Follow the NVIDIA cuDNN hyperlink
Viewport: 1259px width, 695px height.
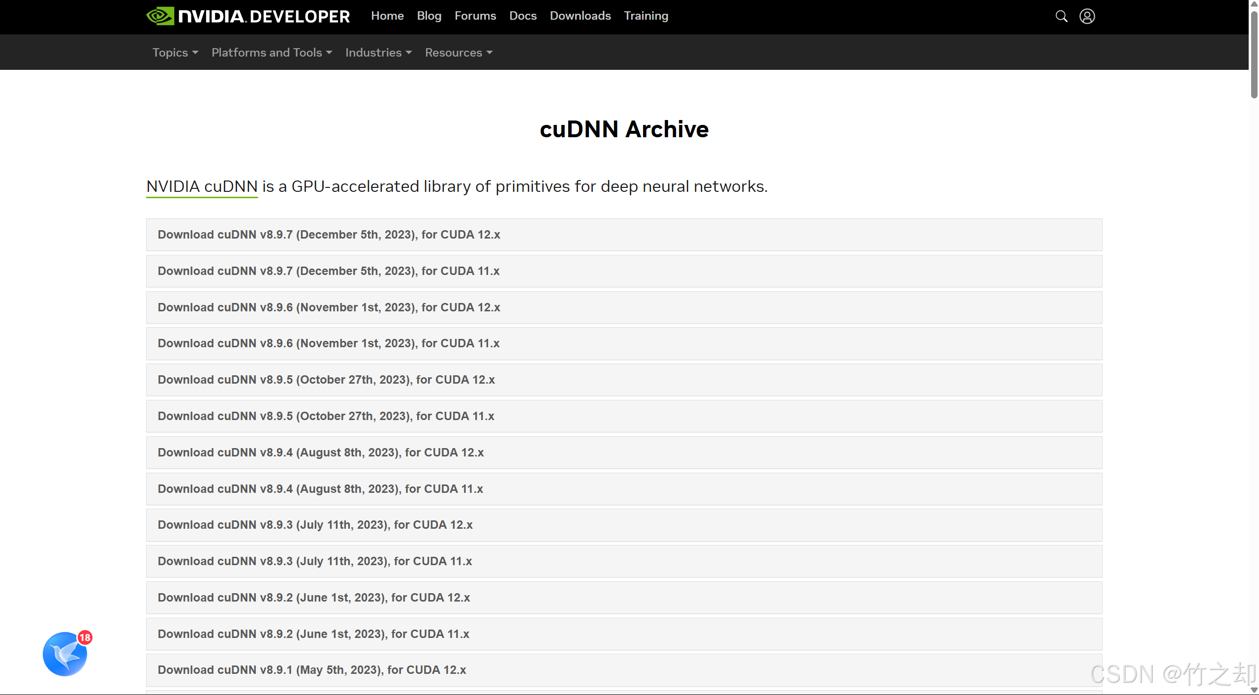(x=202, y=186)
